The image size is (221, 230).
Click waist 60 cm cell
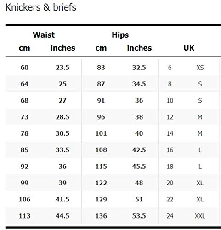[24, 68]
